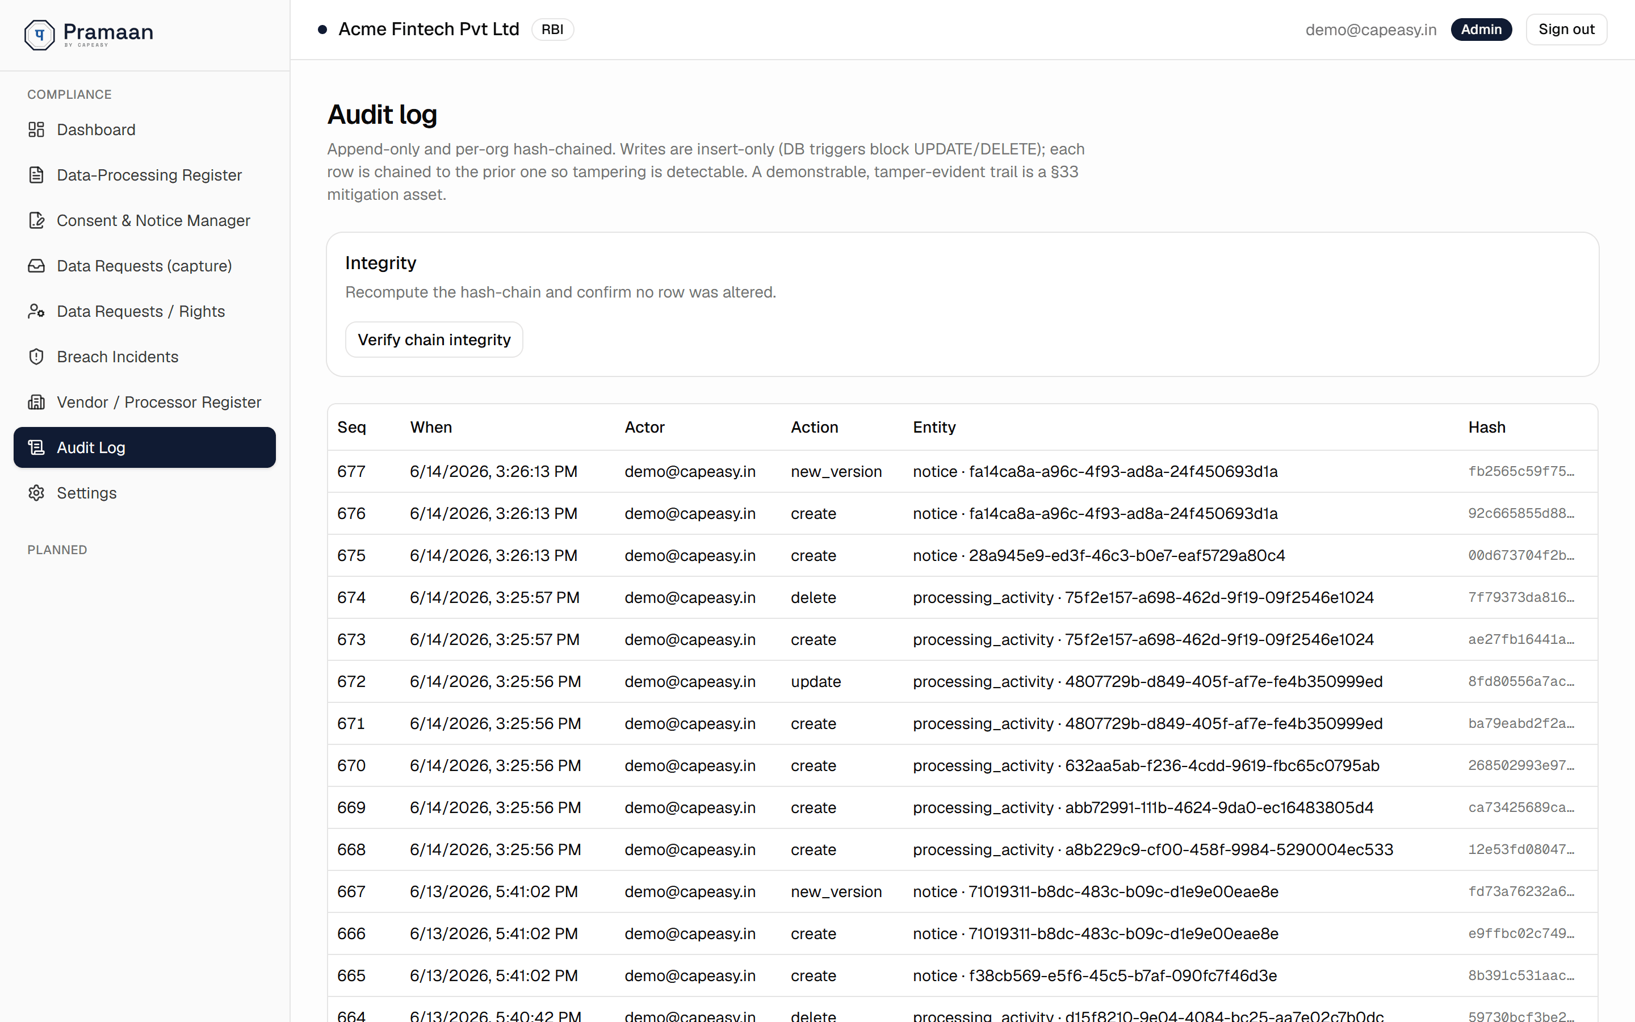
Task: Click the Vendor / Processor Register building icon
Action: pos(36,402)
